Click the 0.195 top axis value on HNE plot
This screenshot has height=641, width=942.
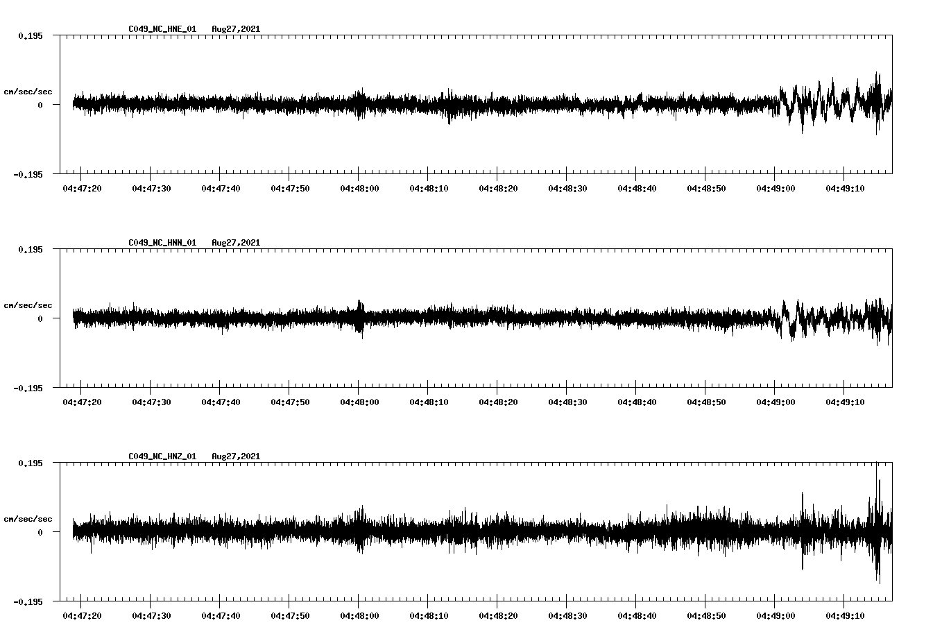tap(30, 35)
